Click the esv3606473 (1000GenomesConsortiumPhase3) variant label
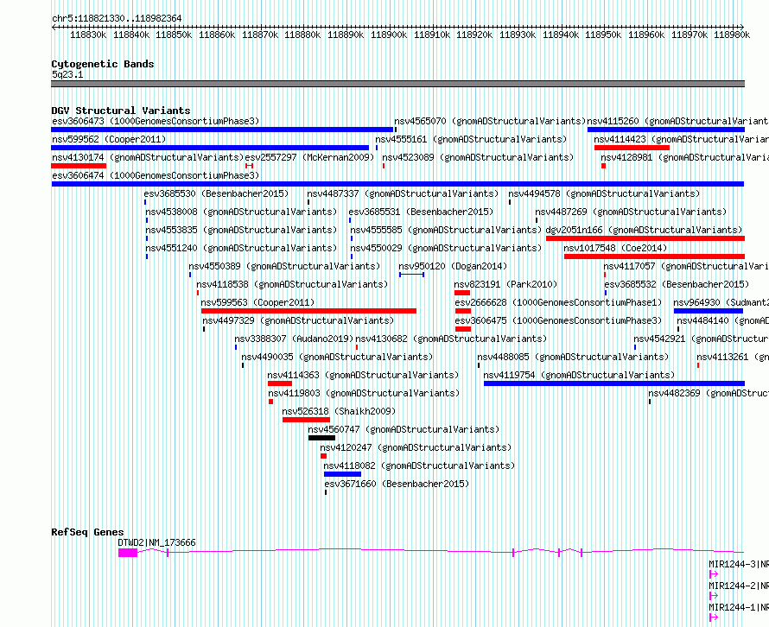Viewport: 769px width, 627px height. click(156, 121)
